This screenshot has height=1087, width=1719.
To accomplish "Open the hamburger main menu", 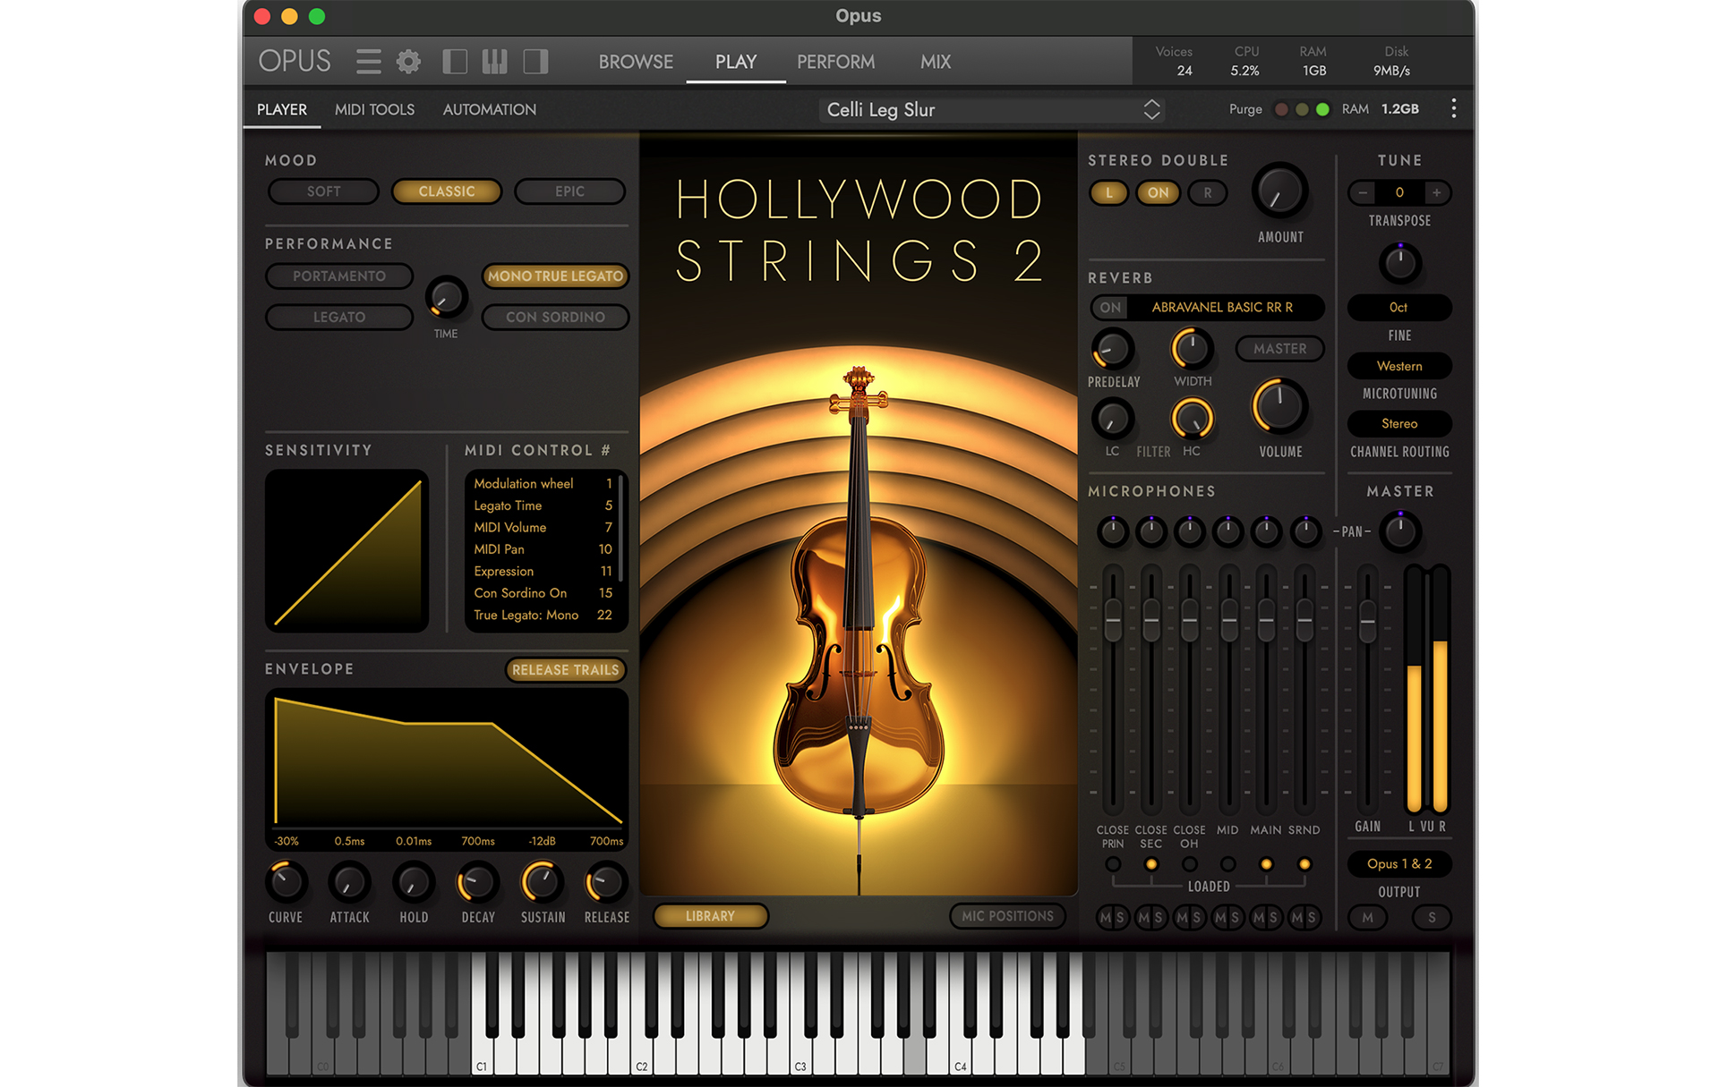I will pyautogui.click(x=368, y=62).
